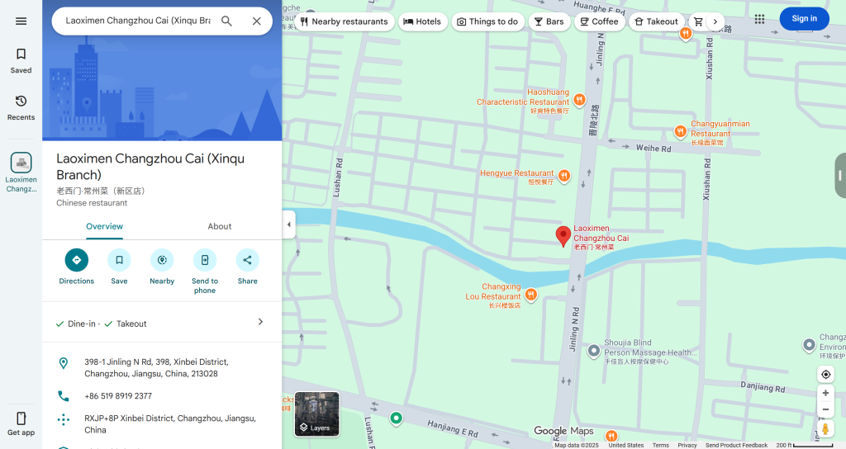The image size is (846, 449).
Task: Send place to phone icon
Action: pos(205,260)
